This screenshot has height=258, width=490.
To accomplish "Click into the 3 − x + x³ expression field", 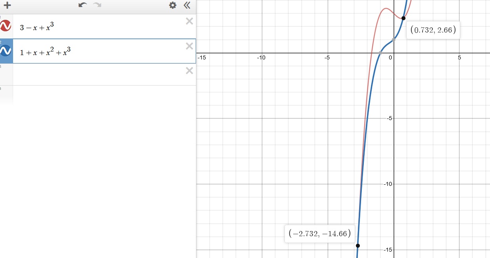I will (x=99, y=27).
